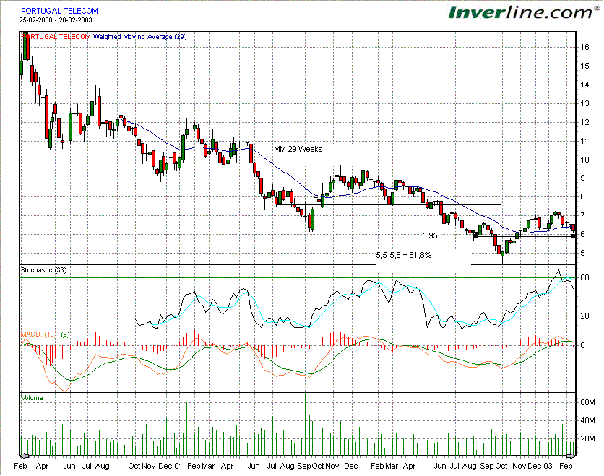Click the Weighted Moving Average (29) legend
This screenshot has height=476, width=604.
click(140, 37)
